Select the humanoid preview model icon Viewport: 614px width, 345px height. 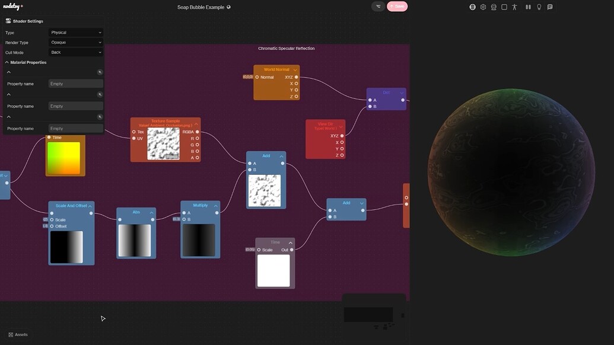(x=514, y=6)
